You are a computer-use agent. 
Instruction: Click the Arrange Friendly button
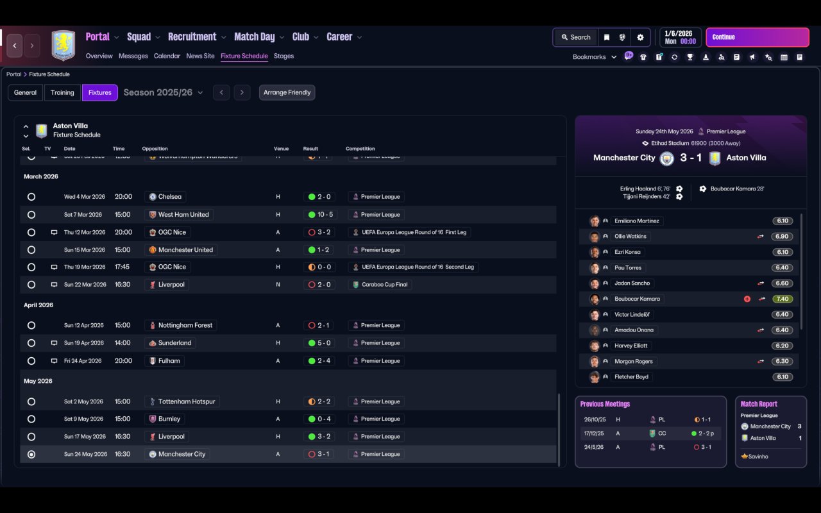point(287,92)
